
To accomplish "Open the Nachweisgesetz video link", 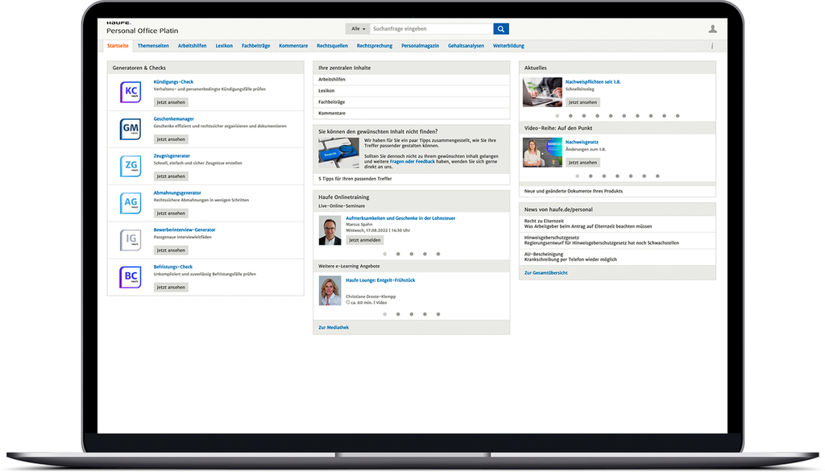I will tap(582, 142).
